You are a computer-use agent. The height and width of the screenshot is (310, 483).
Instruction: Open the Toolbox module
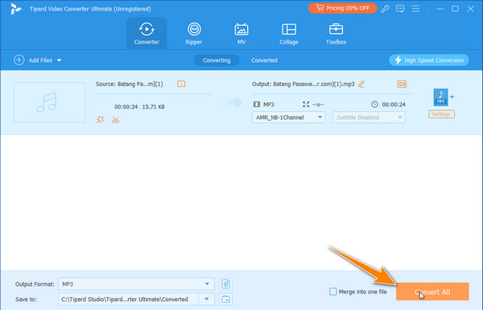336,34
